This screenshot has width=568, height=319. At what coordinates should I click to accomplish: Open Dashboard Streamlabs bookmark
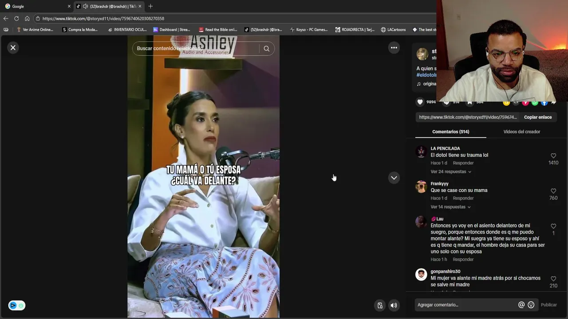[x=171, y=30]
